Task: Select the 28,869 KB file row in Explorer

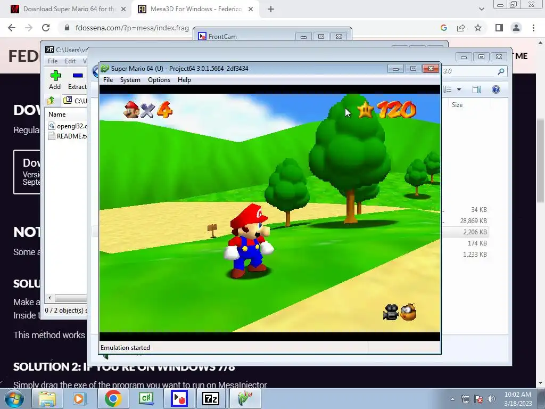Action: 466,221
